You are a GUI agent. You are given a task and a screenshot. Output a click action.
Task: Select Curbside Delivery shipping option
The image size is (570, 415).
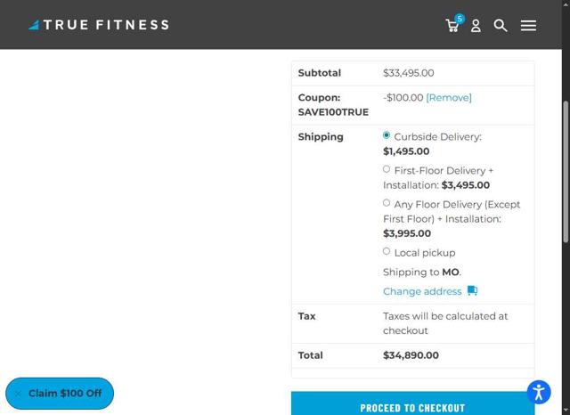click(x=387, y=135)
